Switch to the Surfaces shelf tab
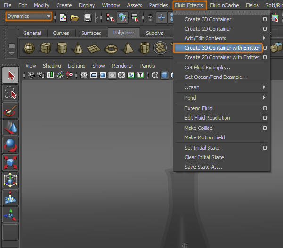This screenshot has height=248, width=283. tap(91, 33)
